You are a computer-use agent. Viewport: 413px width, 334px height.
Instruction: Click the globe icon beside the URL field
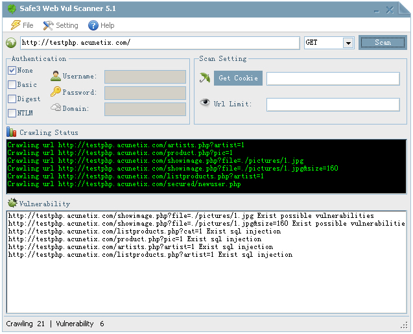click(11, 43)
